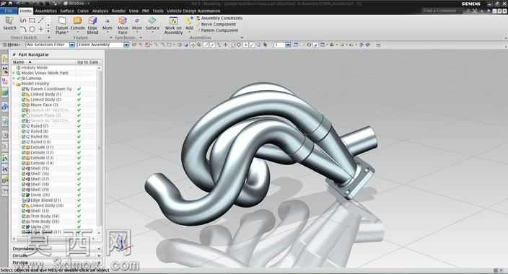Launch the Extrude feature tool
The width and height of the screenshot is (508, 274).
(x=77, y=24)
